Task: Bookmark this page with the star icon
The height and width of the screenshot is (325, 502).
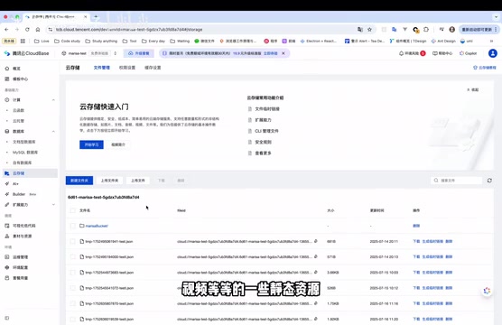Action: click(369, 30)
